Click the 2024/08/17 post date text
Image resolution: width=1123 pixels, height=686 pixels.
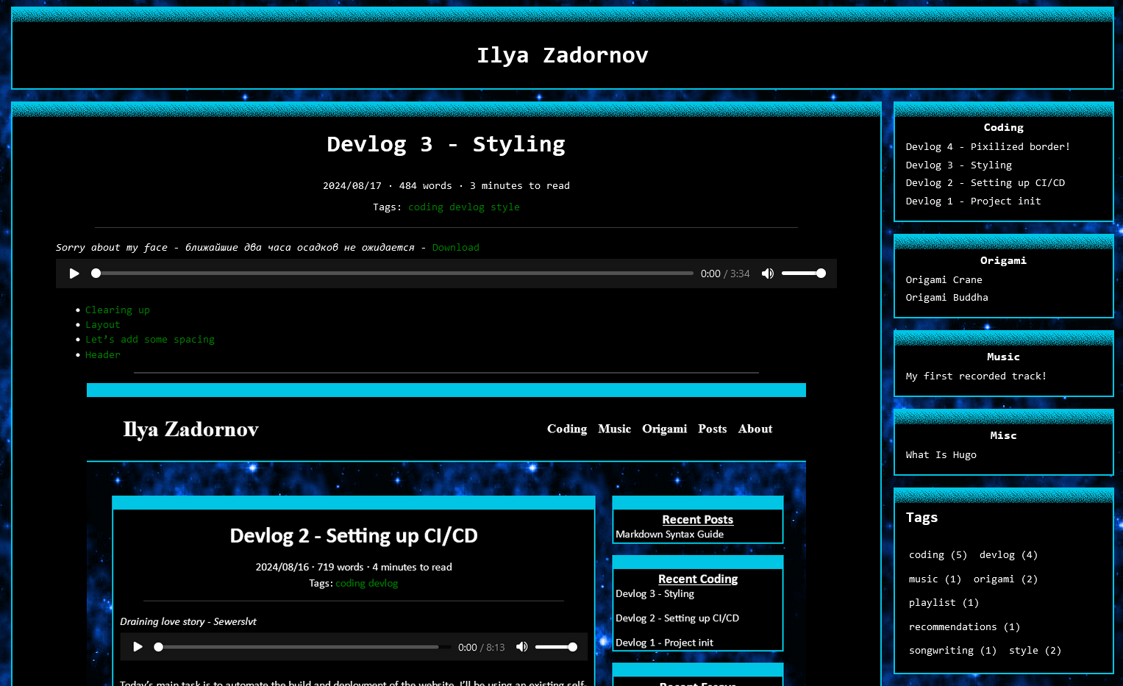[352, 186]
